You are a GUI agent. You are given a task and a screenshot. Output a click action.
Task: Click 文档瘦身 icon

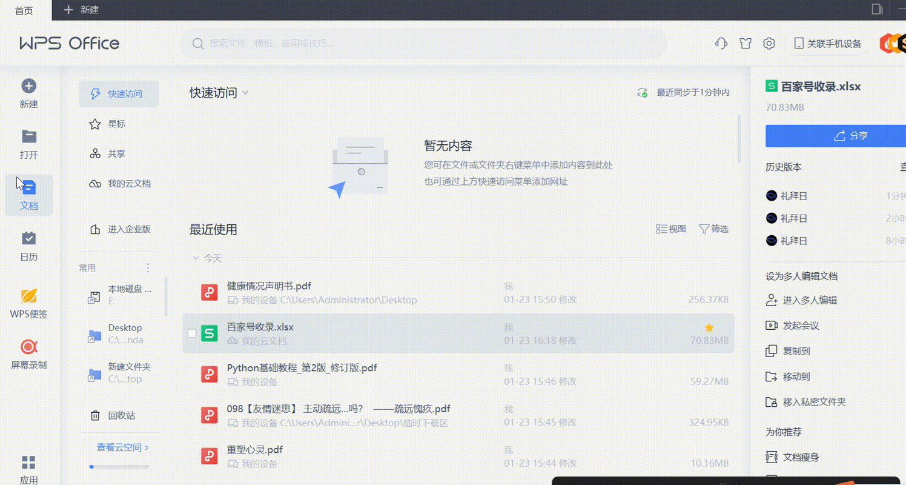point(772,457)
